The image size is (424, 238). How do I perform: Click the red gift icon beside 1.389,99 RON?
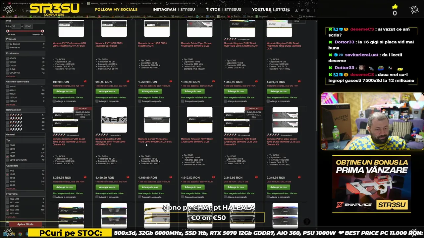coord(85,177)
